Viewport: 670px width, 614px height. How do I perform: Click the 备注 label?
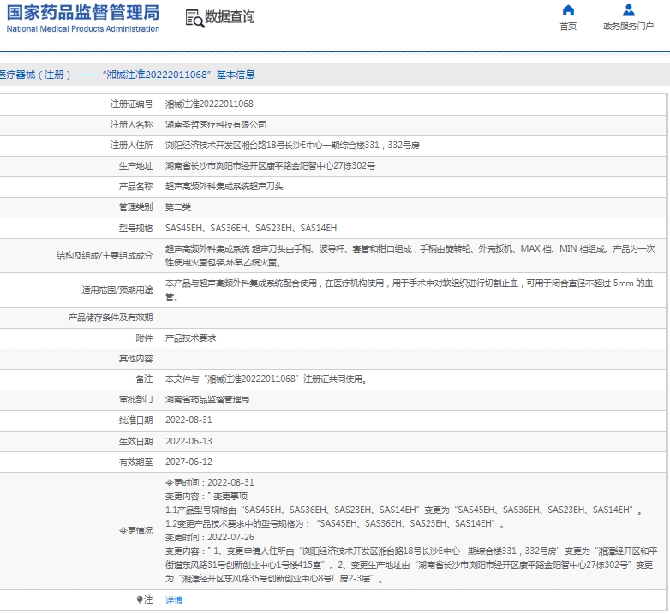click(x=144, y=379)
